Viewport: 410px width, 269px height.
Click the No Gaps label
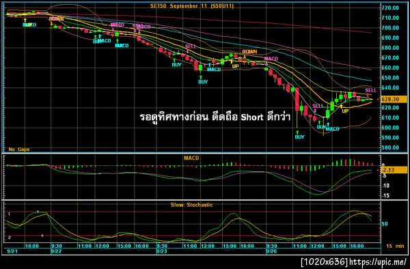click(19, 150)
